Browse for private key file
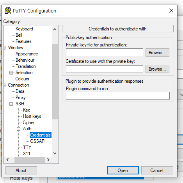Image resolution: width=183 pixels, height=183 pixels. [157, 53]
